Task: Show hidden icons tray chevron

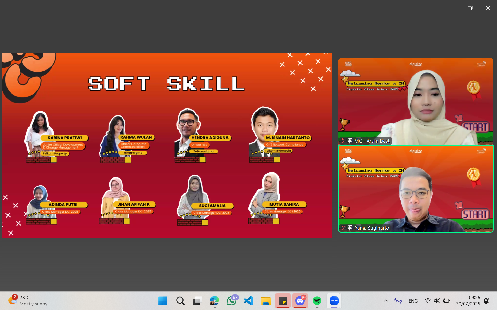Action: pyautogui.click(x=386, y=301)
